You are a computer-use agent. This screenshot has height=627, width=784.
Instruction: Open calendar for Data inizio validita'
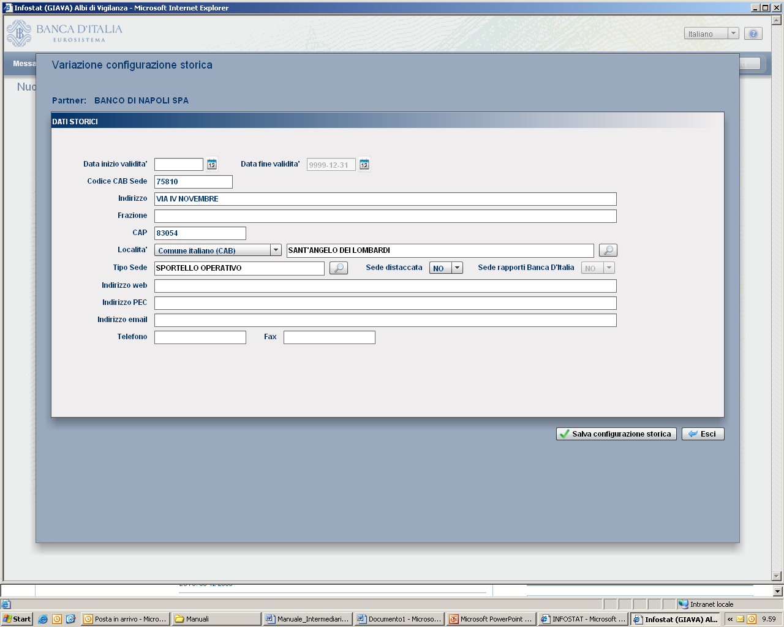[x=212, y=164]
